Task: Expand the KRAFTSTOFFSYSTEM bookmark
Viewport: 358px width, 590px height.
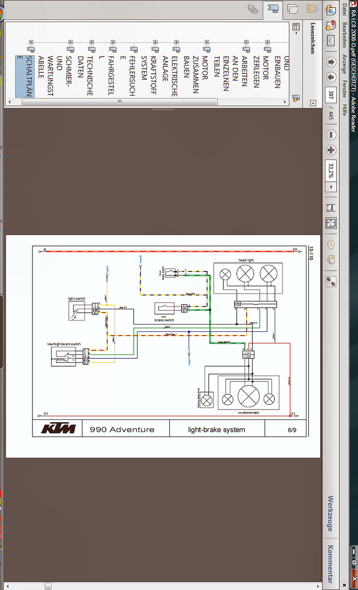Action: pyautogui.click(x=156, y=43)
